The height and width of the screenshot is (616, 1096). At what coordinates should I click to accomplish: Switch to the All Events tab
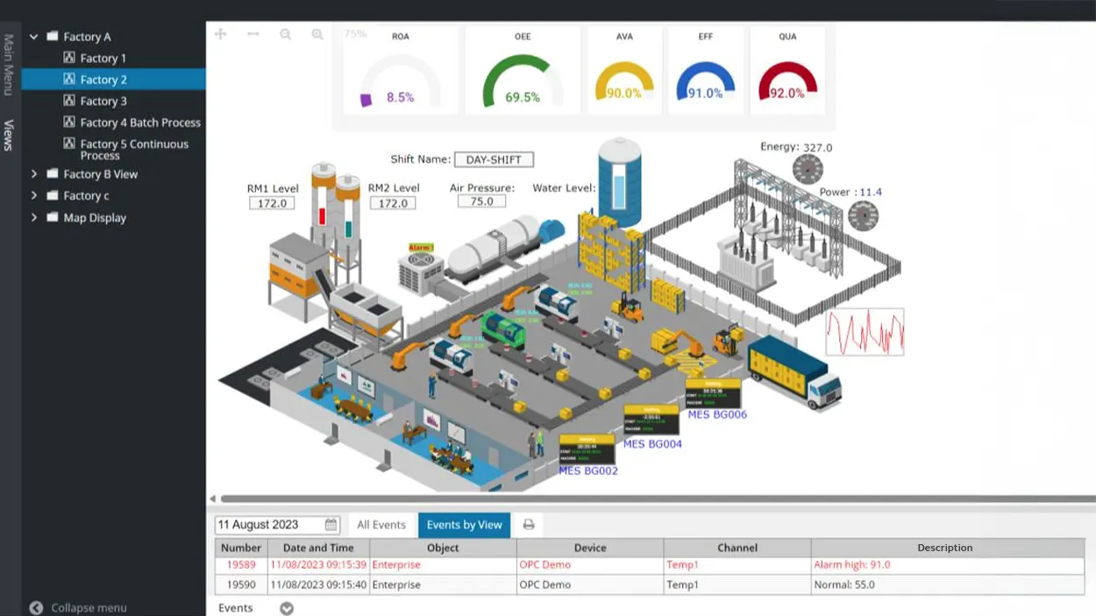(381, 525)
